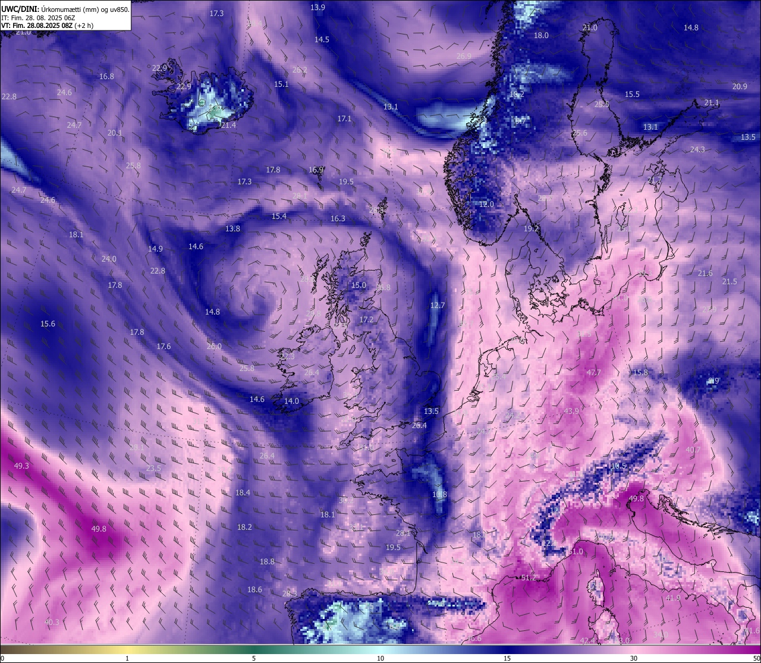Screen dimensions: 761x663
Task: Click the 47.7 value over Germany
Action: 593,372
